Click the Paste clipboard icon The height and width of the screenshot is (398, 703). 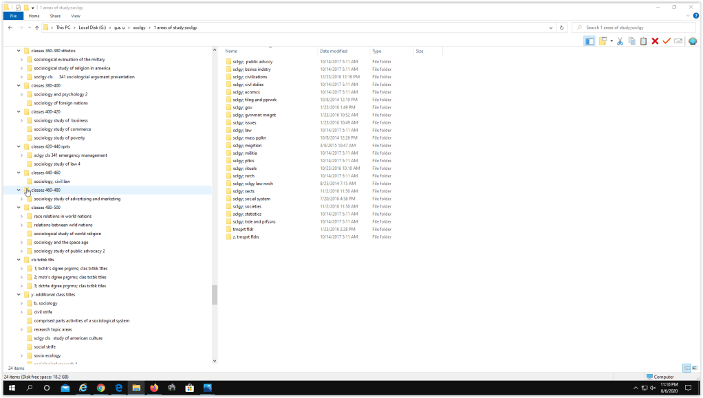tap(643, 41)
